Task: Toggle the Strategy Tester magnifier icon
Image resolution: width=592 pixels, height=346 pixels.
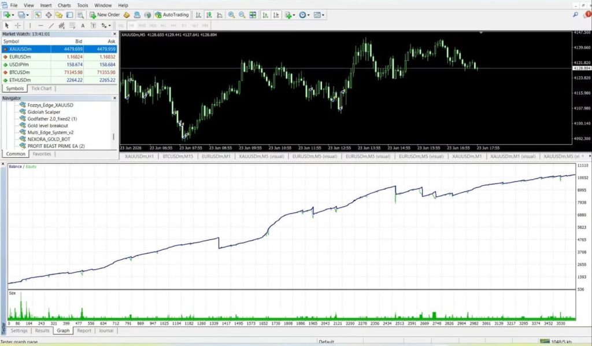Action: pos(80,14)
